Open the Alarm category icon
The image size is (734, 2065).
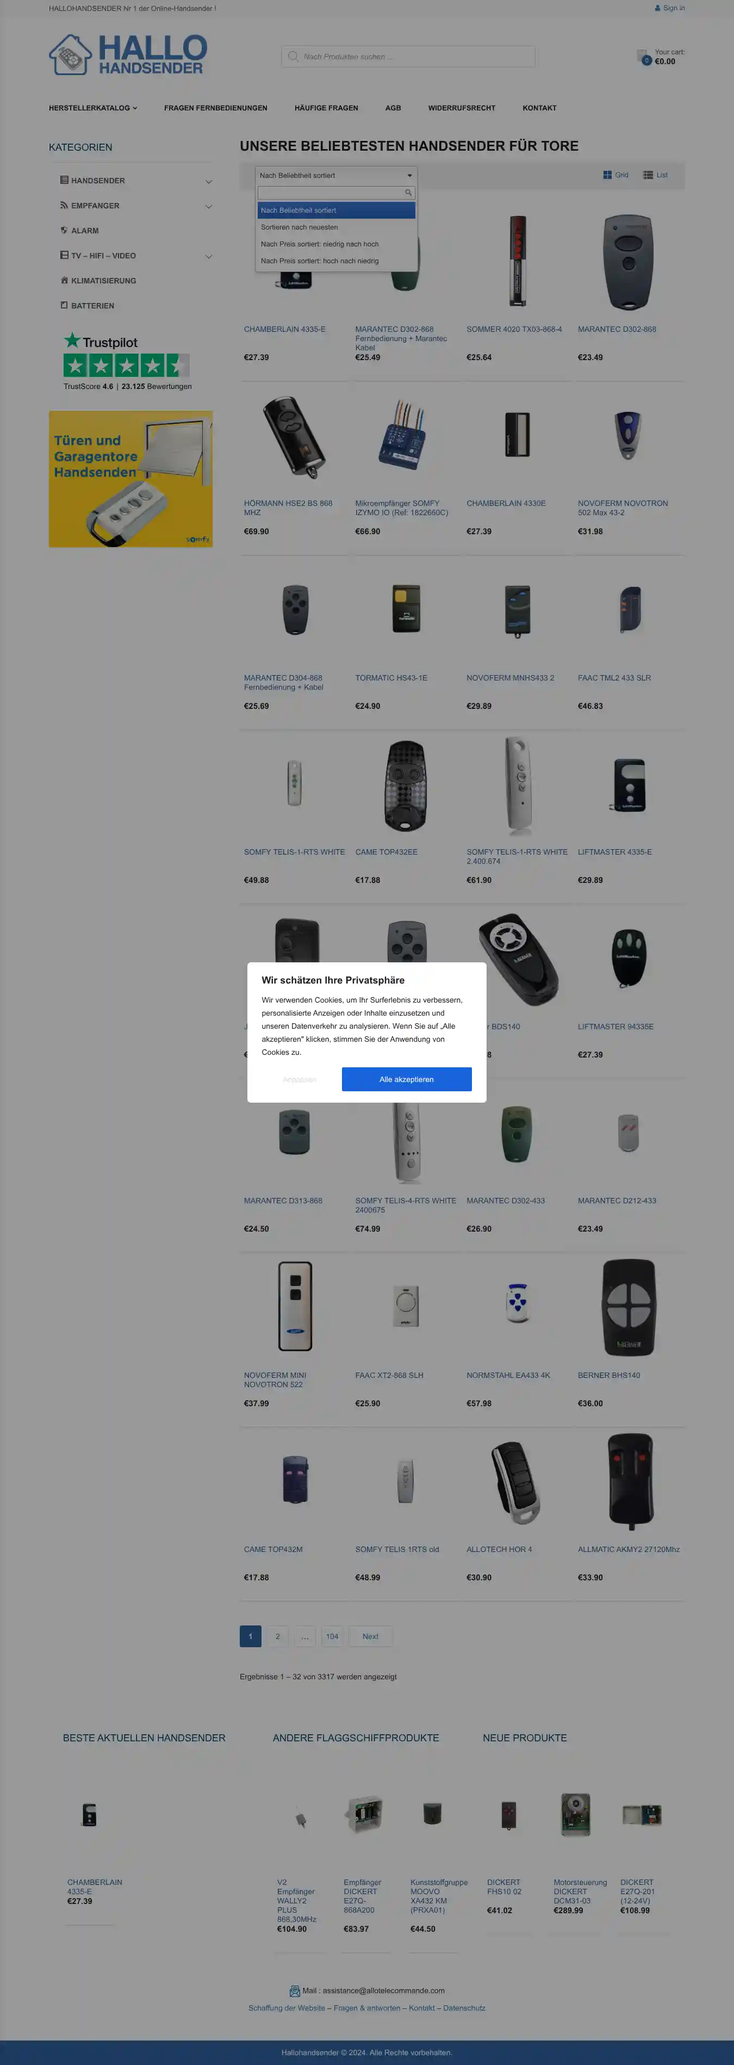pyautogui.click(x=64, y=230)
